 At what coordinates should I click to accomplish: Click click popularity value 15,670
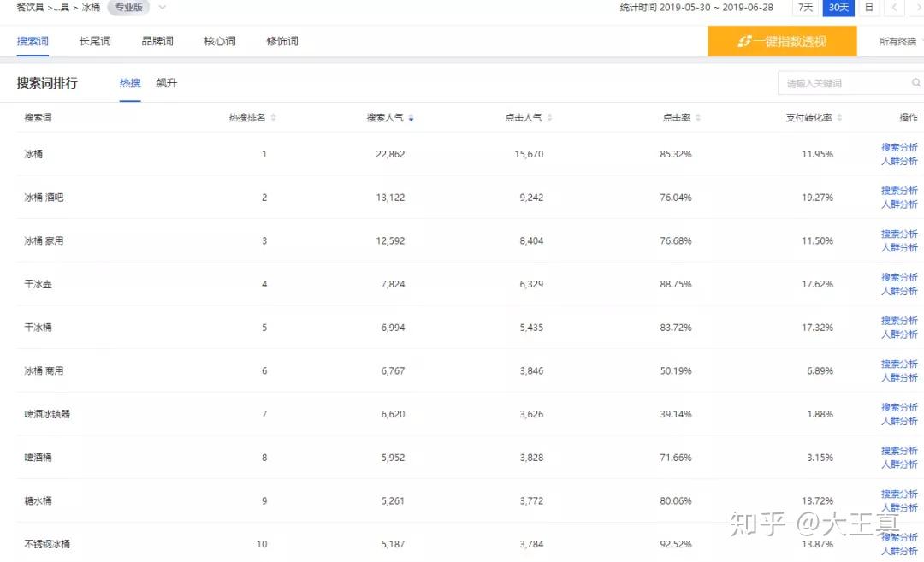coord(529,154)
